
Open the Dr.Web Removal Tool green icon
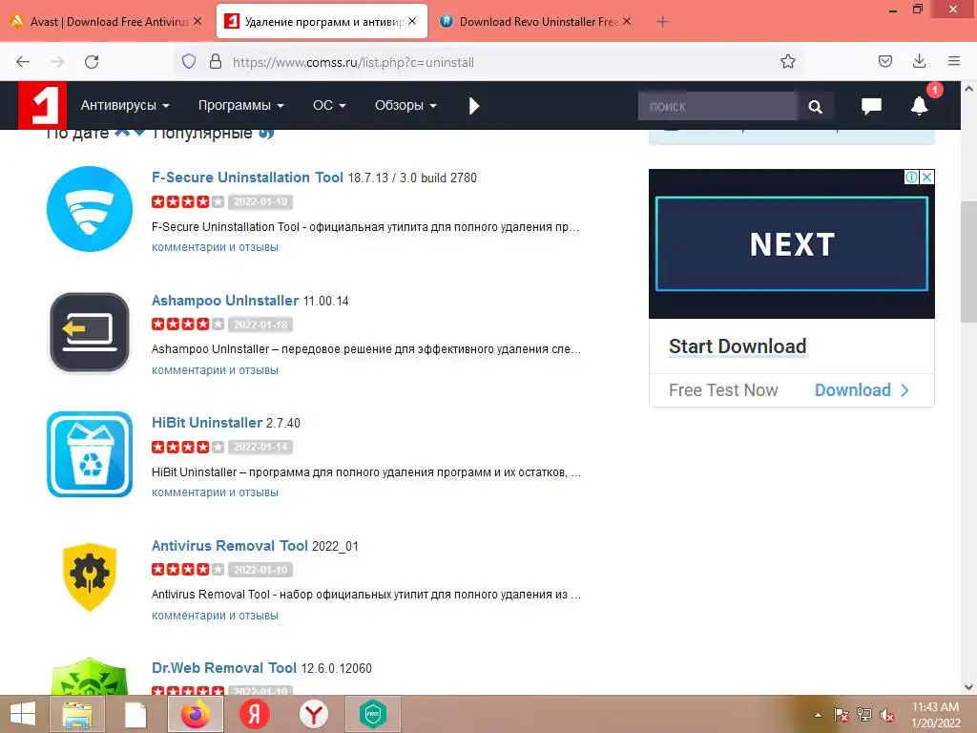90,677
